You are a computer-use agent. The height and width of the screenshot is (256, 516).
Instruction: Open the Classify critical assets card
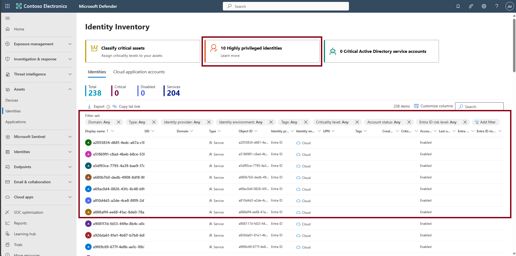(x=143, y=51)
